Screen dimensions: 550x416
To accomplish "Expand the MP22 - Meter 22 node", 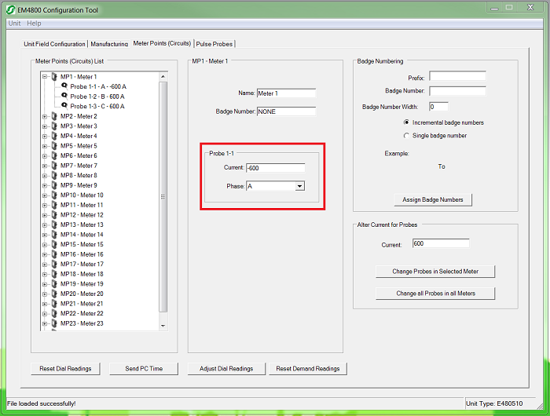I will [45, 314].
